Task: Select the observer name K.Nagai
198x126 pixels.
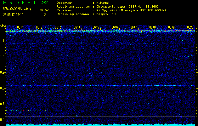Action: [x=103, y=3]
